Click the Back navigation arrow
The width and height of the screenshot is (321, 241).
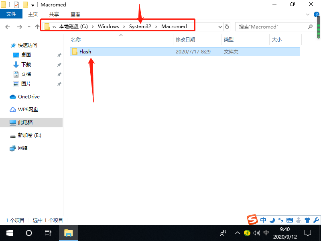[8, 27]
